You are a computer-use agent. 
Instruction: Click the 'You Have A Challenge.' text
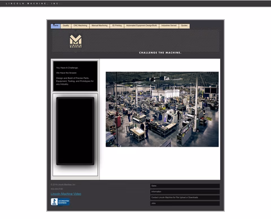pos(67,68)
